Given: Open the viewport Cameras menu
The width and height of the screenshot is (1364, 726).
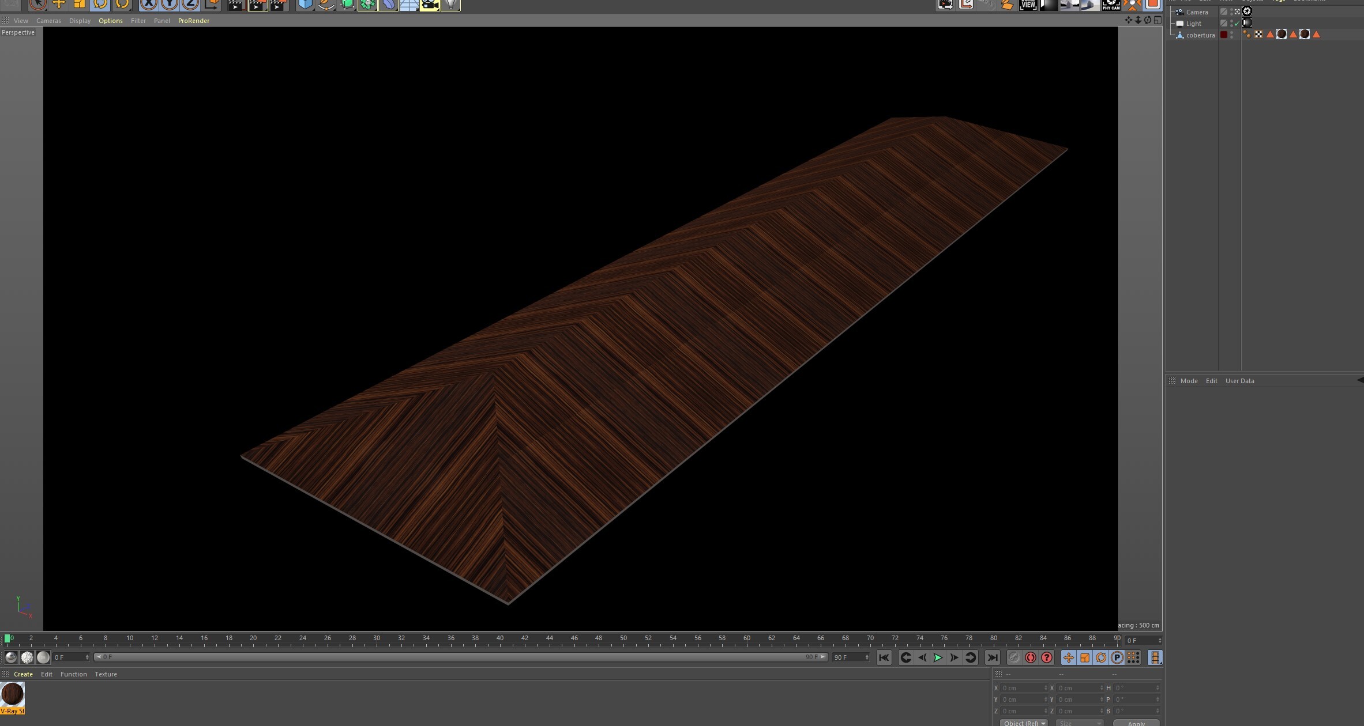Looking at the screenshot, I should pyautogui.click(x=48, y=21).
